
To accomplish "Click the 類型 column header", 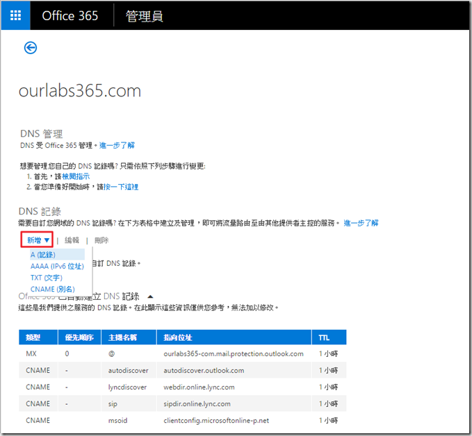I will click(32, 337).
